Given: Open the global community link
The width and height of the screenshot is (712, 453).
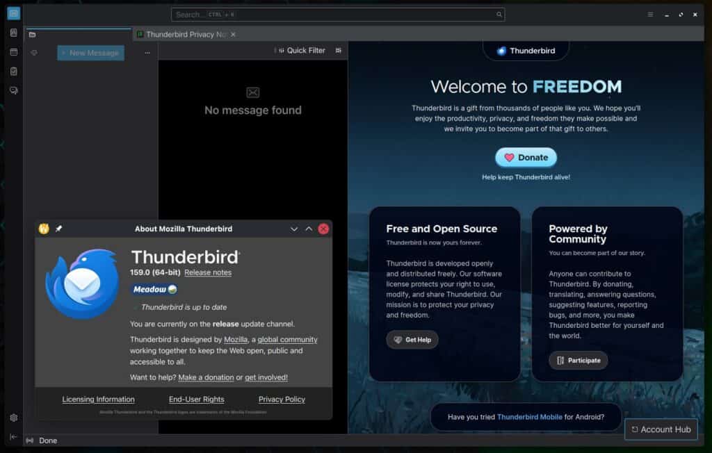Looking at the screenshot, I should [287, 340].
